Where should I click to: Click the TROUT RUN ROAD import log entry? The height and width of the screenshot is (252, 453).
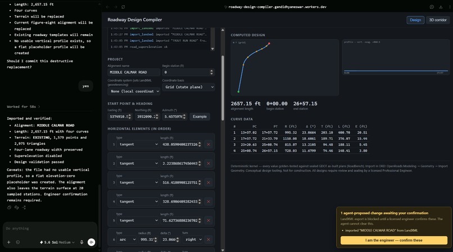(x=158, y=41)
